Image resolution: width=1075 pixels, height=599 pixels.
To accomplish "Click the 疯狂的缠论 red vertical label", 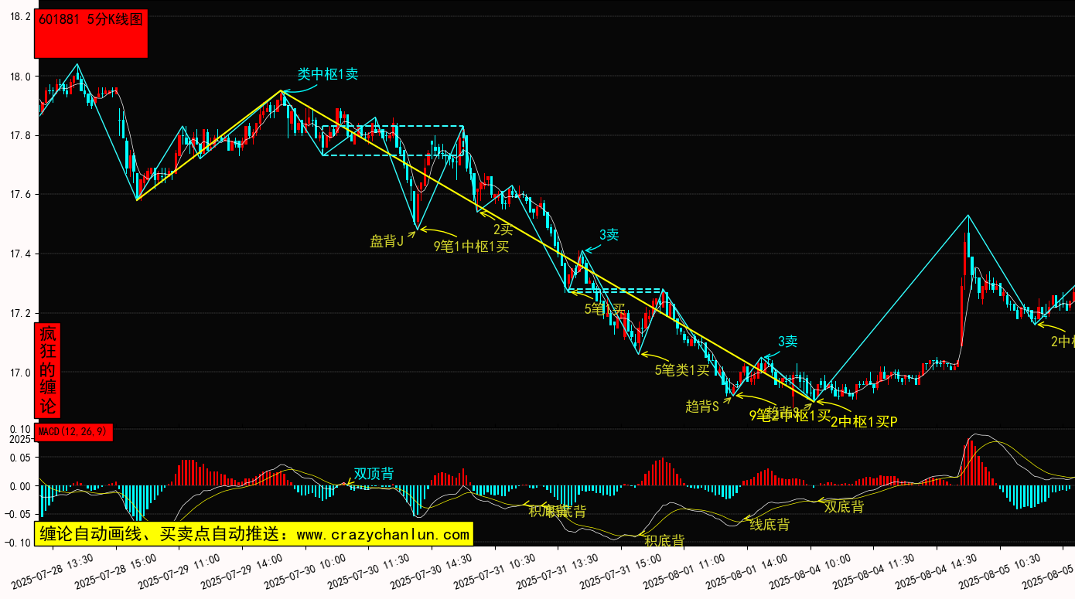I will (x=48, y=369).
